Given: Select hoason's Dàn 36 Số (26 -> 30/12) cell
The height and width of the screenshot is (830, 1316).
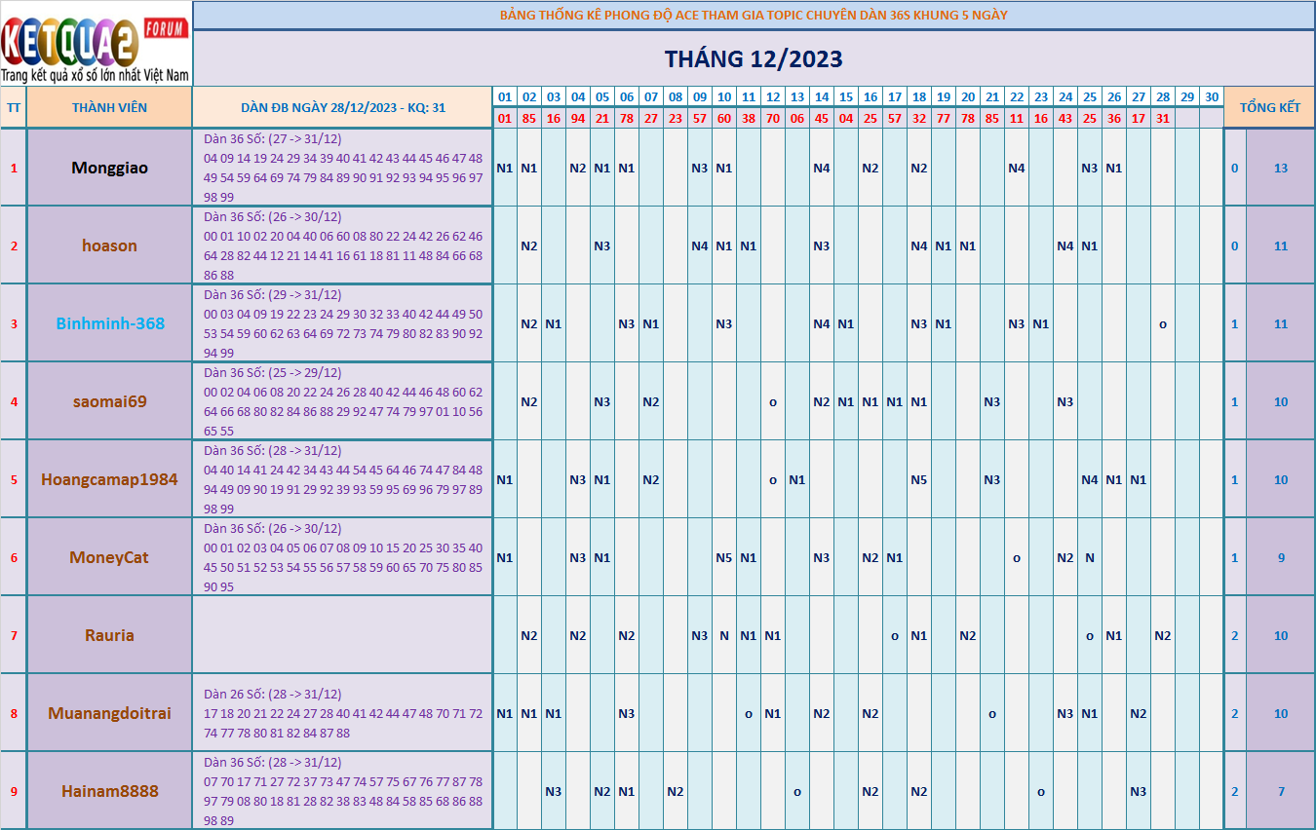Looking at the screenshot, I should 343,245.
